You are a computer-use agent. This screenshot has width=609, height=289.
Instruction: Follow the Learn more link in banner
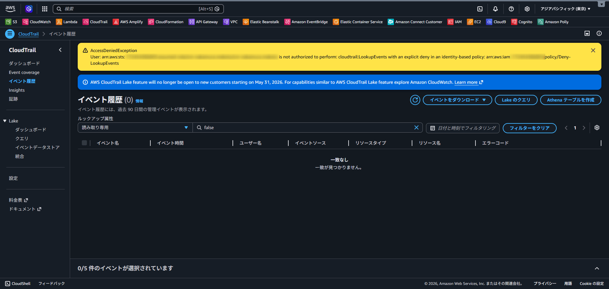coord(468,82)
